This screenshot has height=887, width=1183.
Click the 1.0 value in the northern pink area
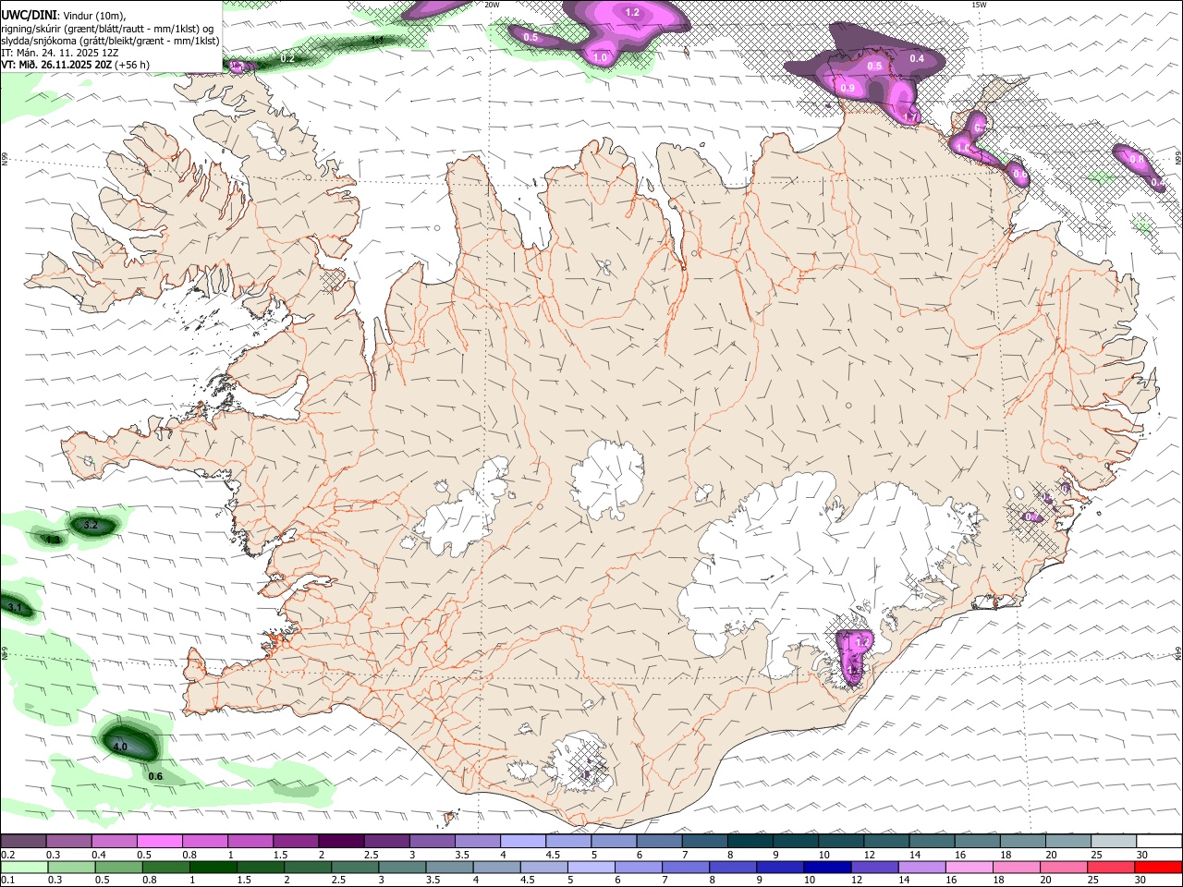click(600, 58)
